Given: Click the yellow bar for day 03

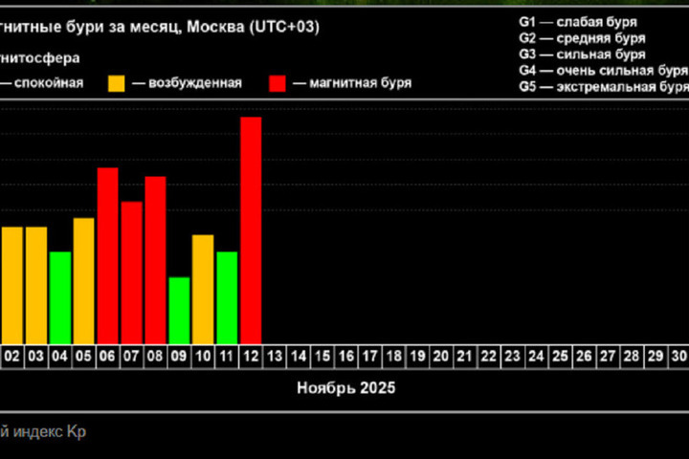Looking at the screenshot, I should click(x=36, y=285).
